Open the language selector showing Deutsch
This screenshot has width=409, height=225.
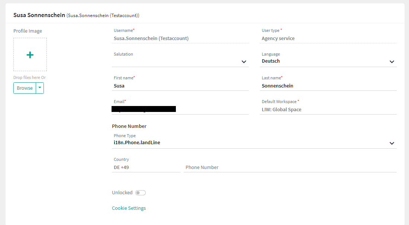click(323, 61)
